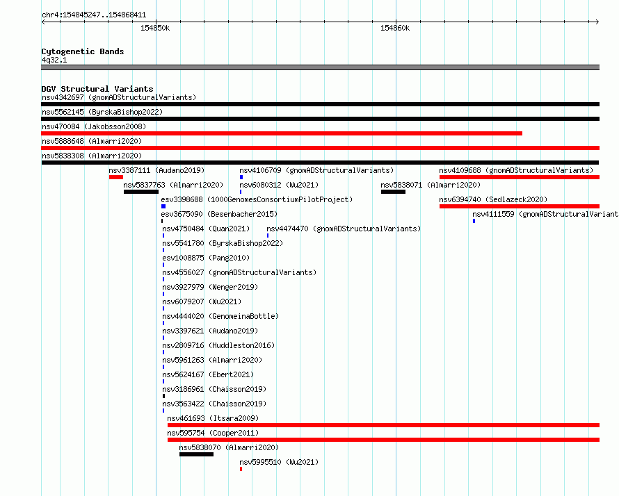This screenshot has width=619, height=496.
Task: Click the blue marker under nsv4106709
Action: pyautogui.click(x=241, y=177)
